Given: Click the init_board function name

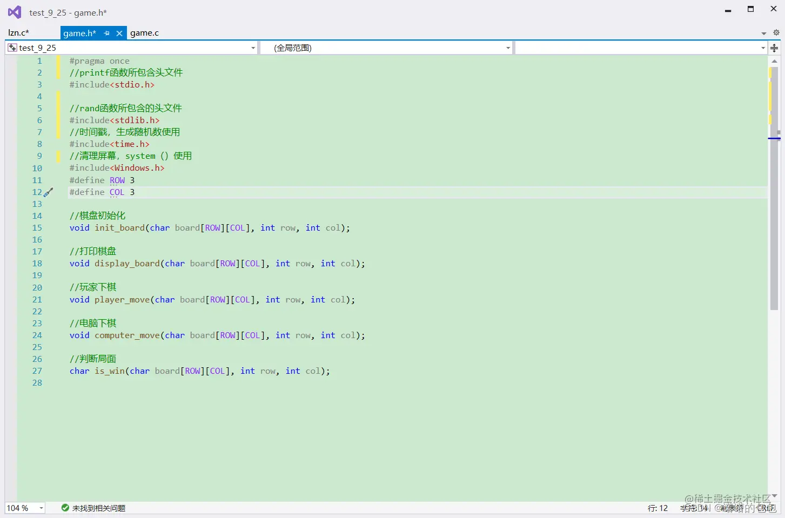Looking at the screenshot, I should 120,228.
